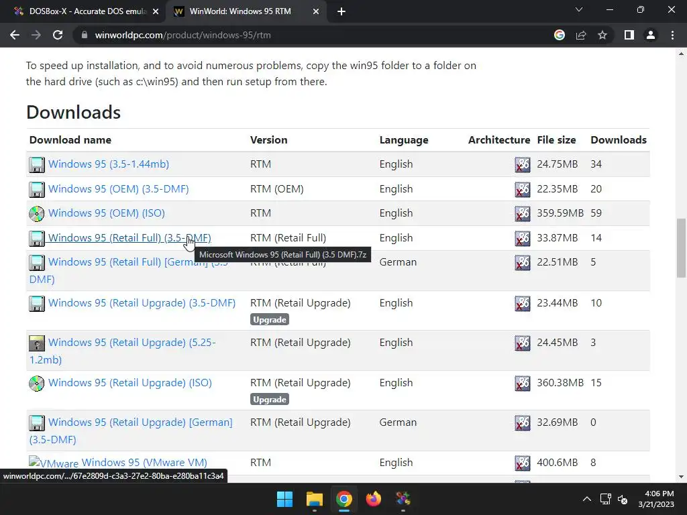687x515 pixels.
Task: Open DOSBox-X from the taskbar
Action: coord(403,499)
